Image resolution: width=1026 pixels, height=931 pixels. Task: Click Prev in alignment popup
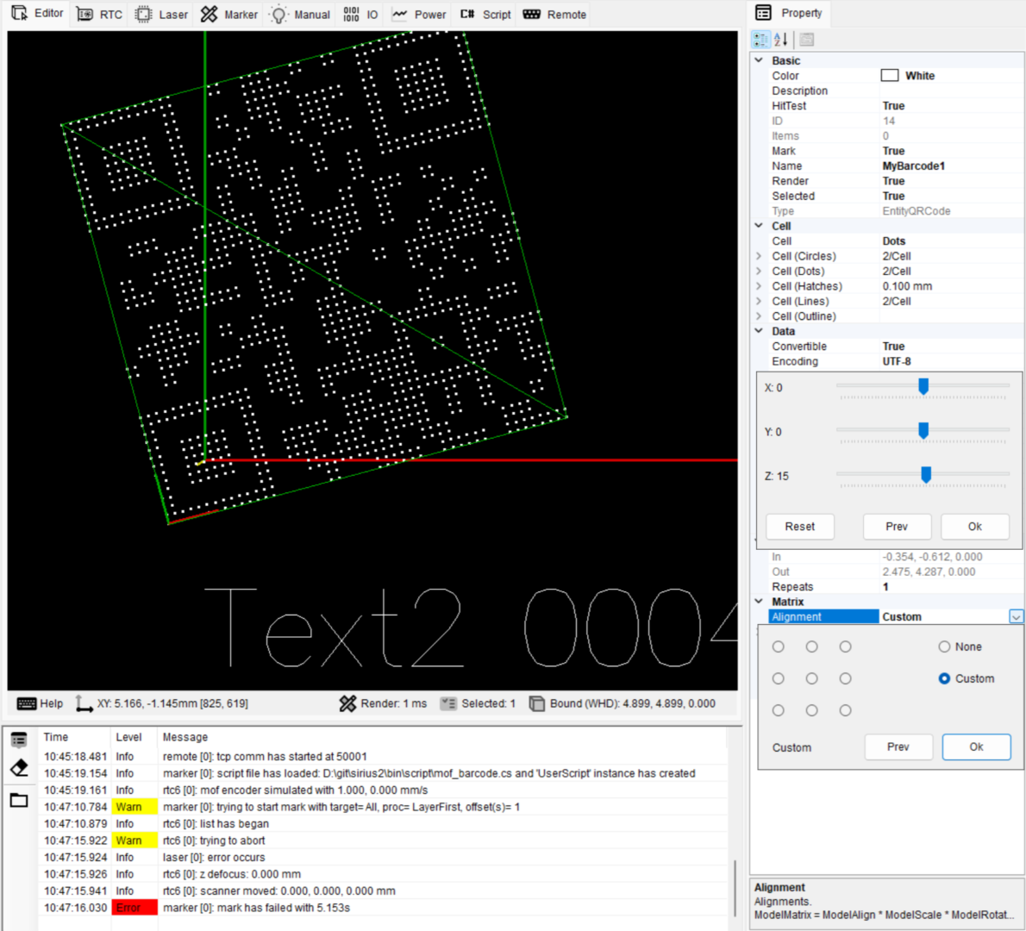coord(898,747)
